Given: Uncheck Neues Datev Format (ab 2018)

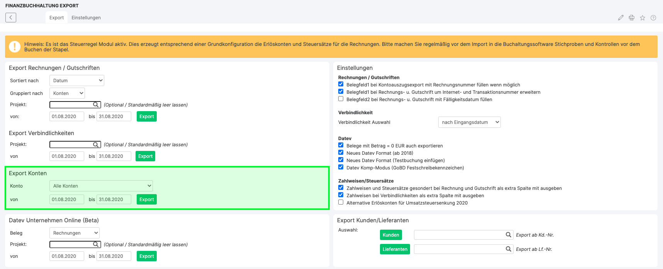Looking at the screenshot, I should 341,152.
